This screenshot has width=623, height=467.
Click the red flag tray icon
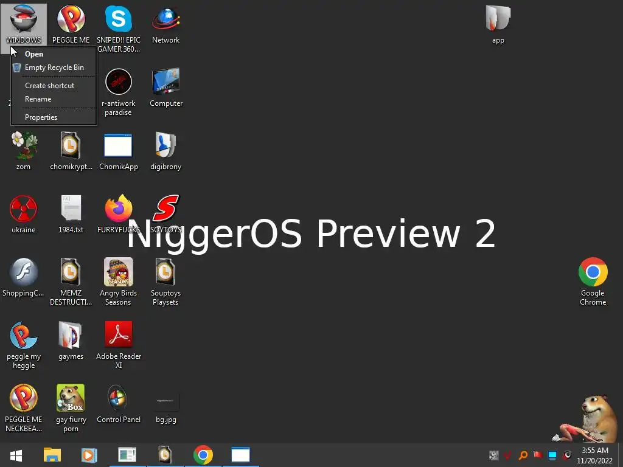point(538,455)
